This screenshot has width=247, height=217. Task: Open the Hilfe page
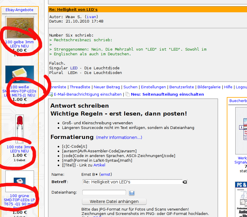coord(228,87)
